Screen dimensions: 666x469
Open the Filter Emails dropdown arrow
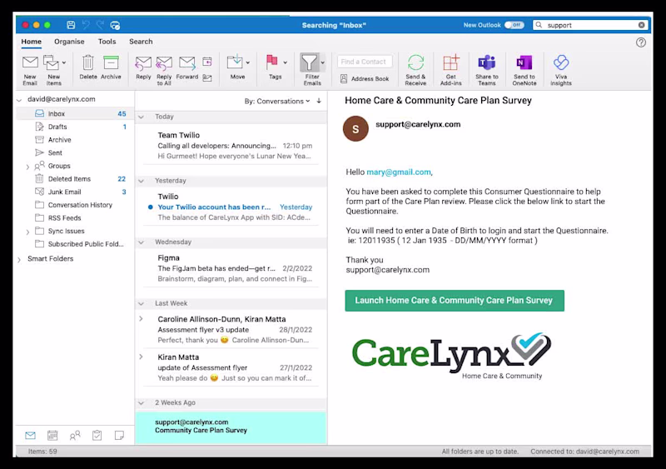[323, 63]
